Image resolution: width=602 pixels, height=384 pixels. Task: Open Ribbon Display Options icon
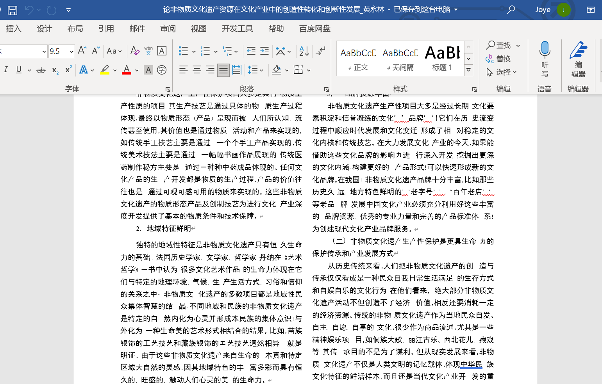(x=591, y=10)
